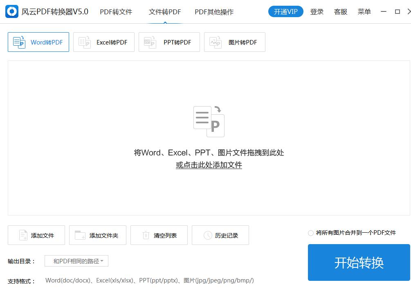Click the 开通VIP button
The width and height of the screenshot is (411, 289).
(x=285, y=12)
